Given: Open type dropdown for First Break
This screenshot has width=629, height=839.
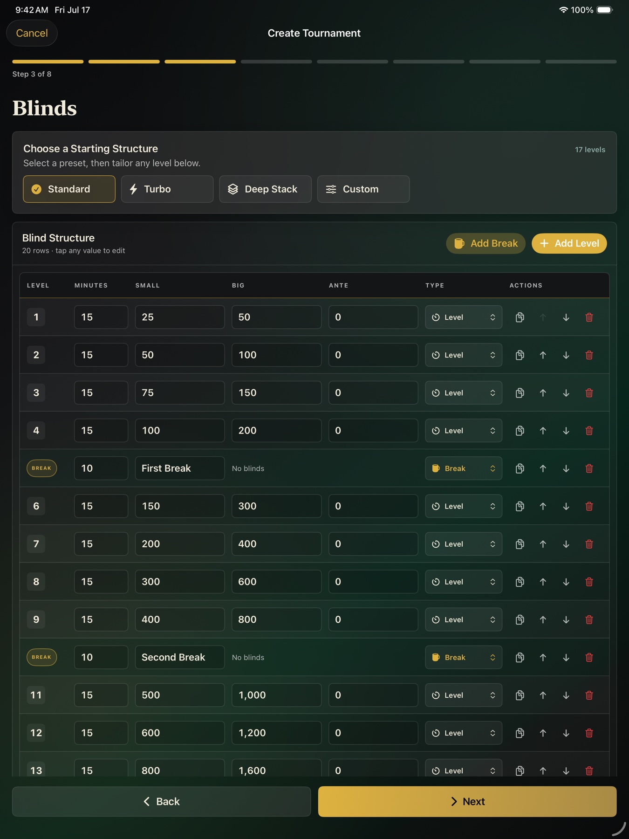Looking at the screenshot, I should tap(464, 468).
